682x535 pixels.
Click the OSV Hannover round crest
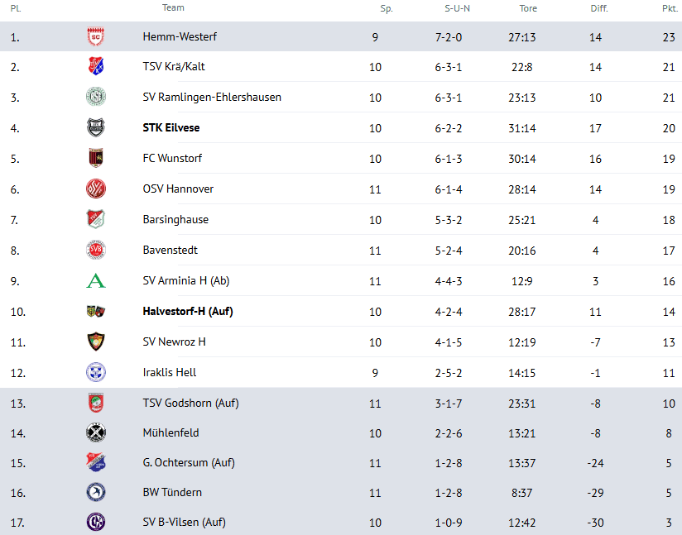click(x=96, y=189)
